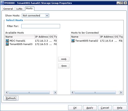Move host back with the left arrow button

click(x=64, y=66)
